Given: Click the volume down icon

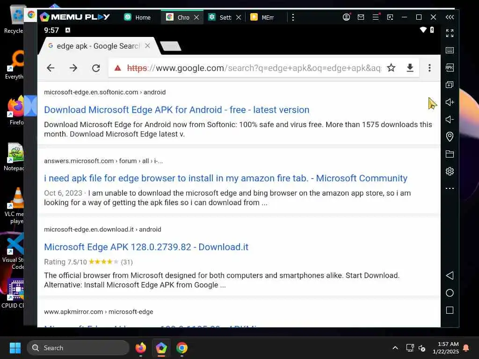Looking at the screenshot, I should click(450, 119).
